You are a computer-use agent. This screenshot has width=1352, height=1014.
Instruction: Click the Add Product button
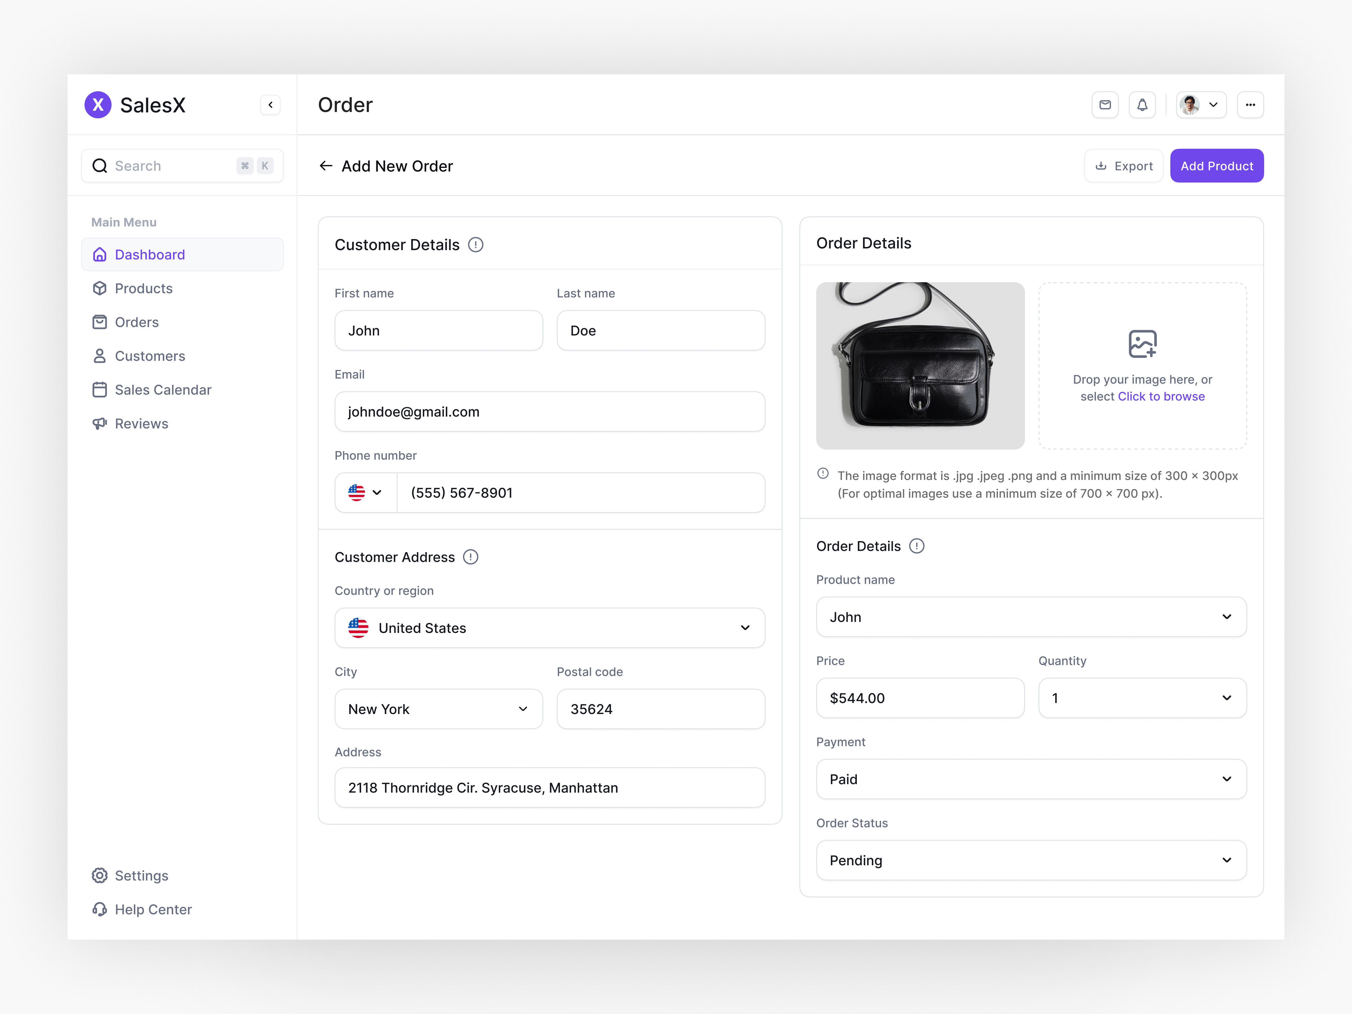(1217, 166)
